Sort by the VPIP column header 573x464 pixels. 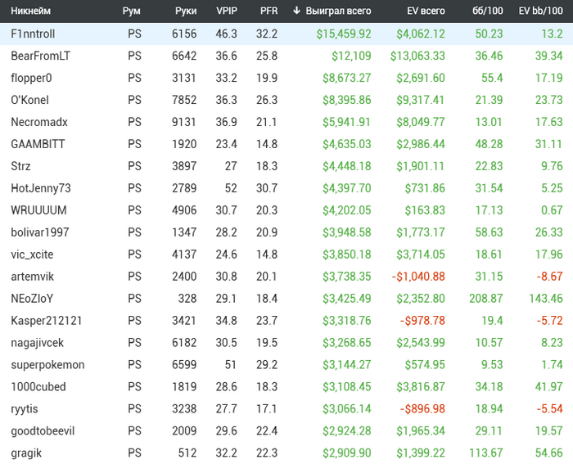(x=227, y=11)
